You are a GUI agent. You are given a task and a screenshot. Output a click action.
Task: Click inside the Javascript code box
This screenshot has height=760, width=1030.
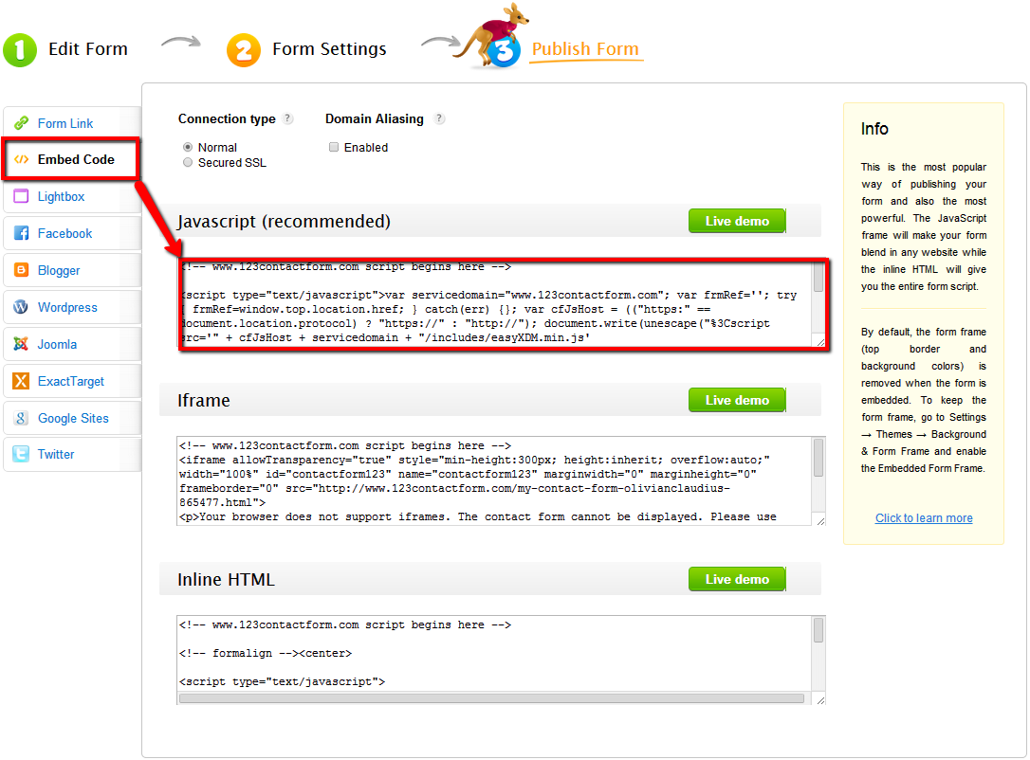coord(496,303)
